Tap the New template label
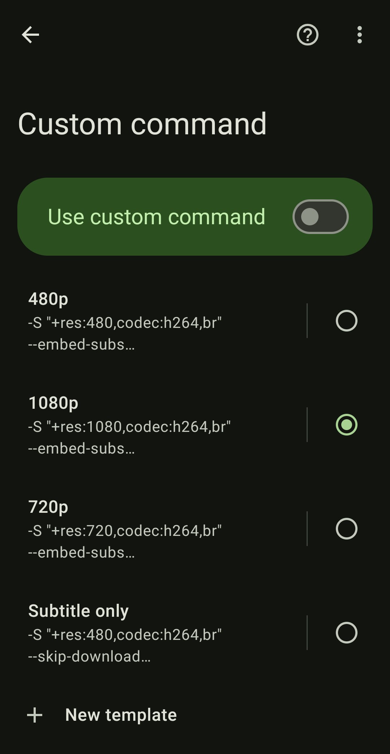Viewport: 390px width, 754px height. coord(121,715)
